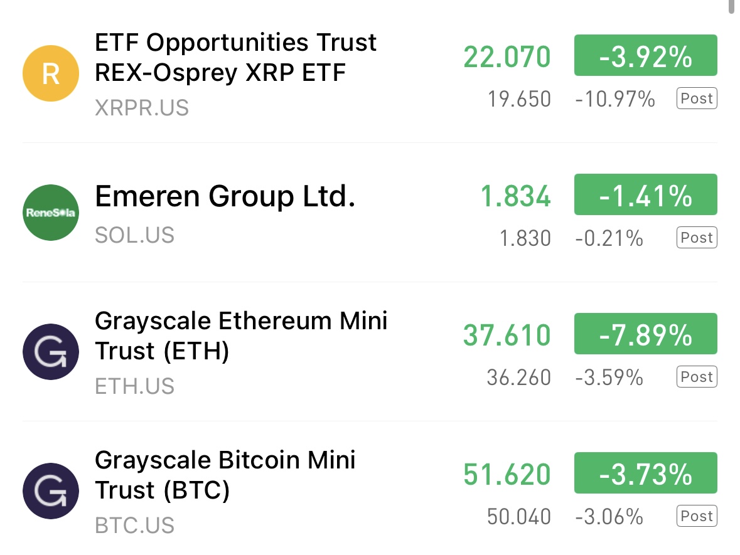Click the XRPR.US ticker symbol
740x555 pixels.
[x=141, y=108]
